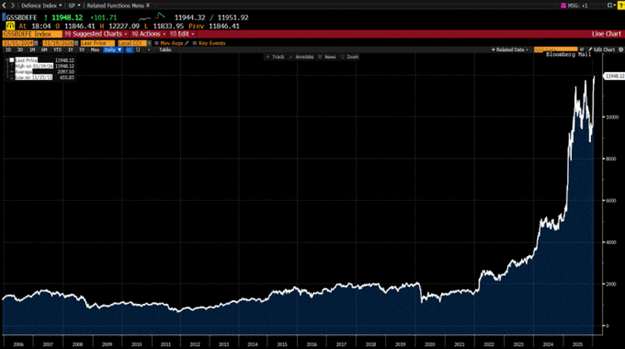Open the start date calendar picker icon
Image resolution: width=625 pixels, height=349 pixels.
click(x=37, y=44)
